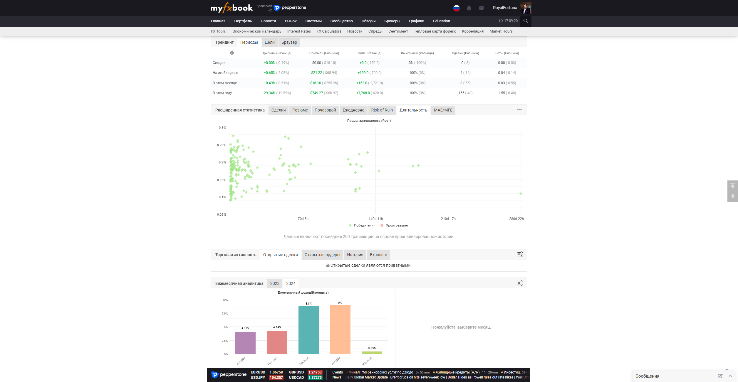
Task: Open the RoyalFortuna user profile menu
Action: tap(505, 8)
